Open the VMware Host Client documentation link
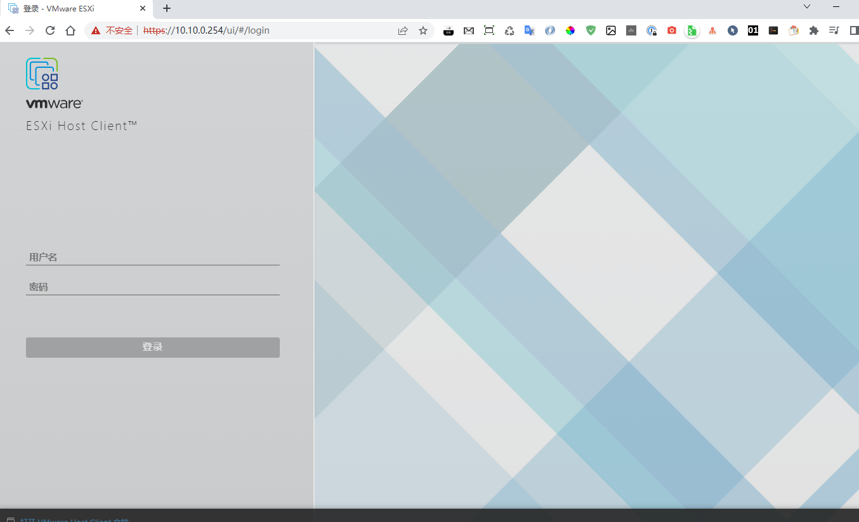 [74, 519]
